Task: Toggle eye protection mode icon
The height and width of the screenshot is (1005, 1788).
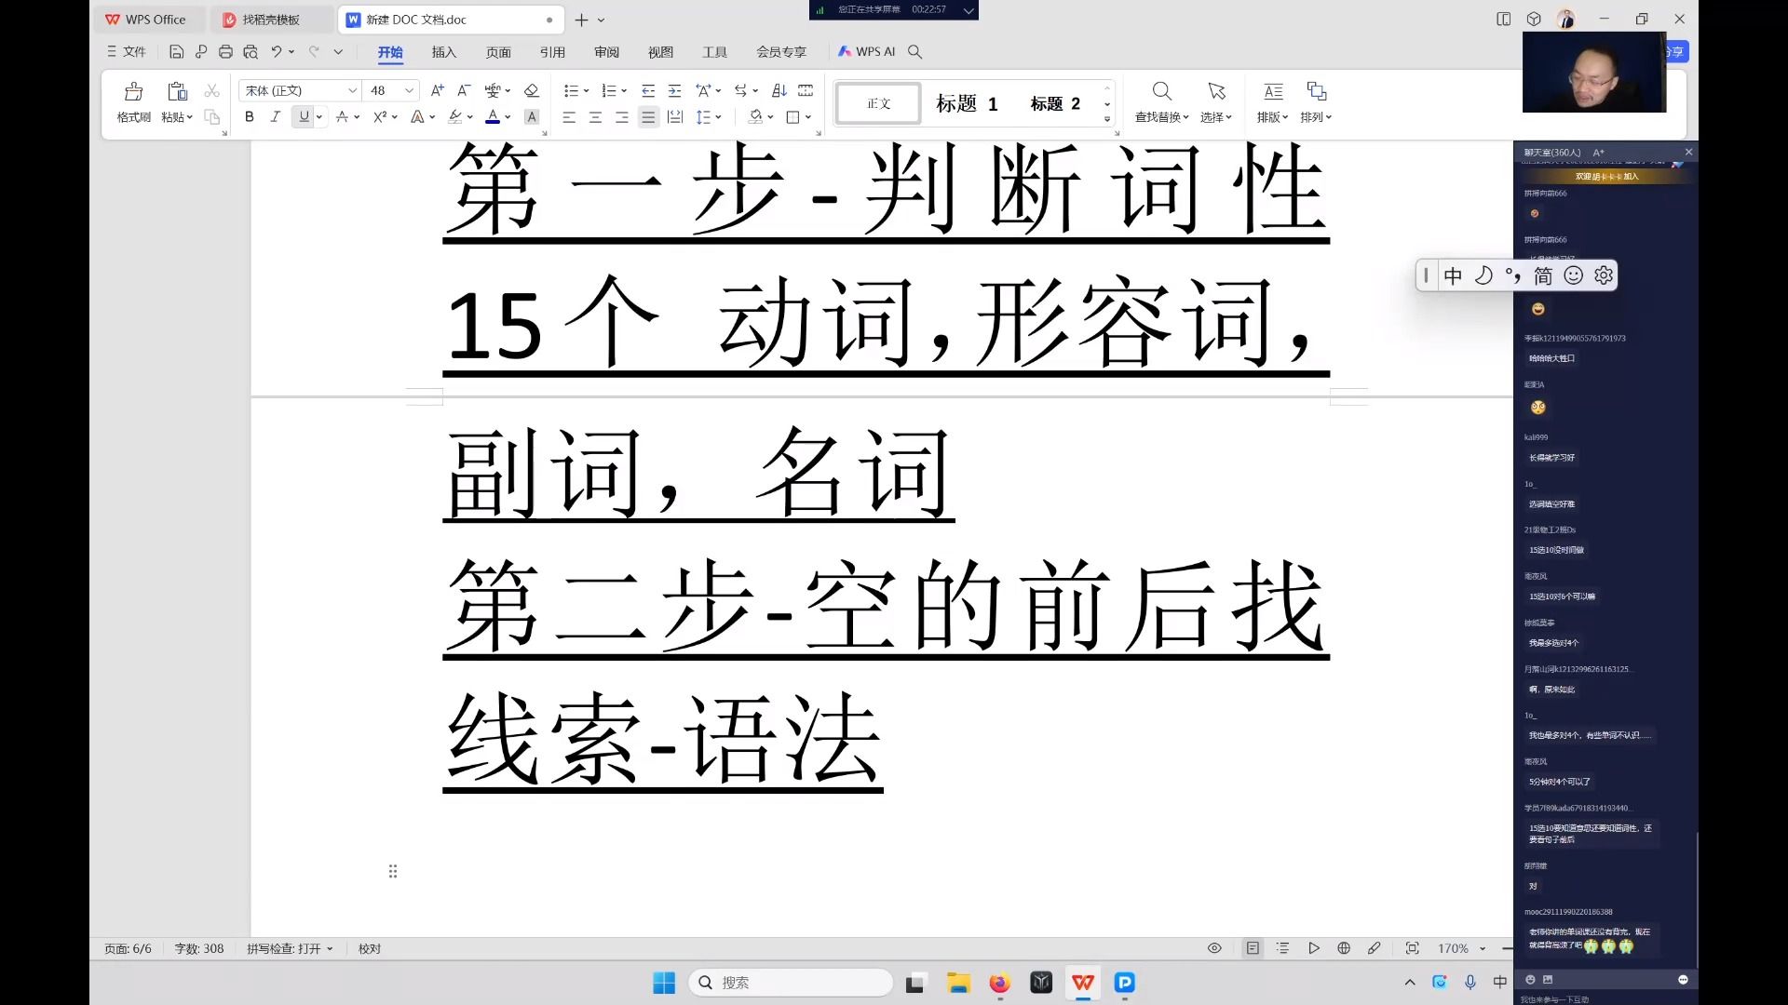Action: [x=1214, y=948]
